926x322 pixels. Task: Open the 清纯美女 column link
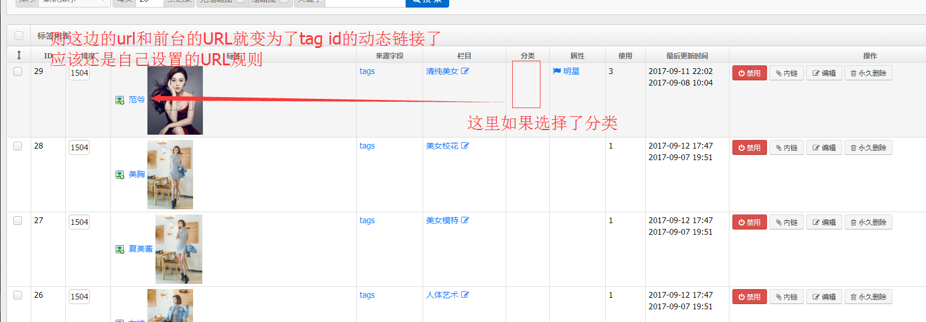(x=442, y=72)
